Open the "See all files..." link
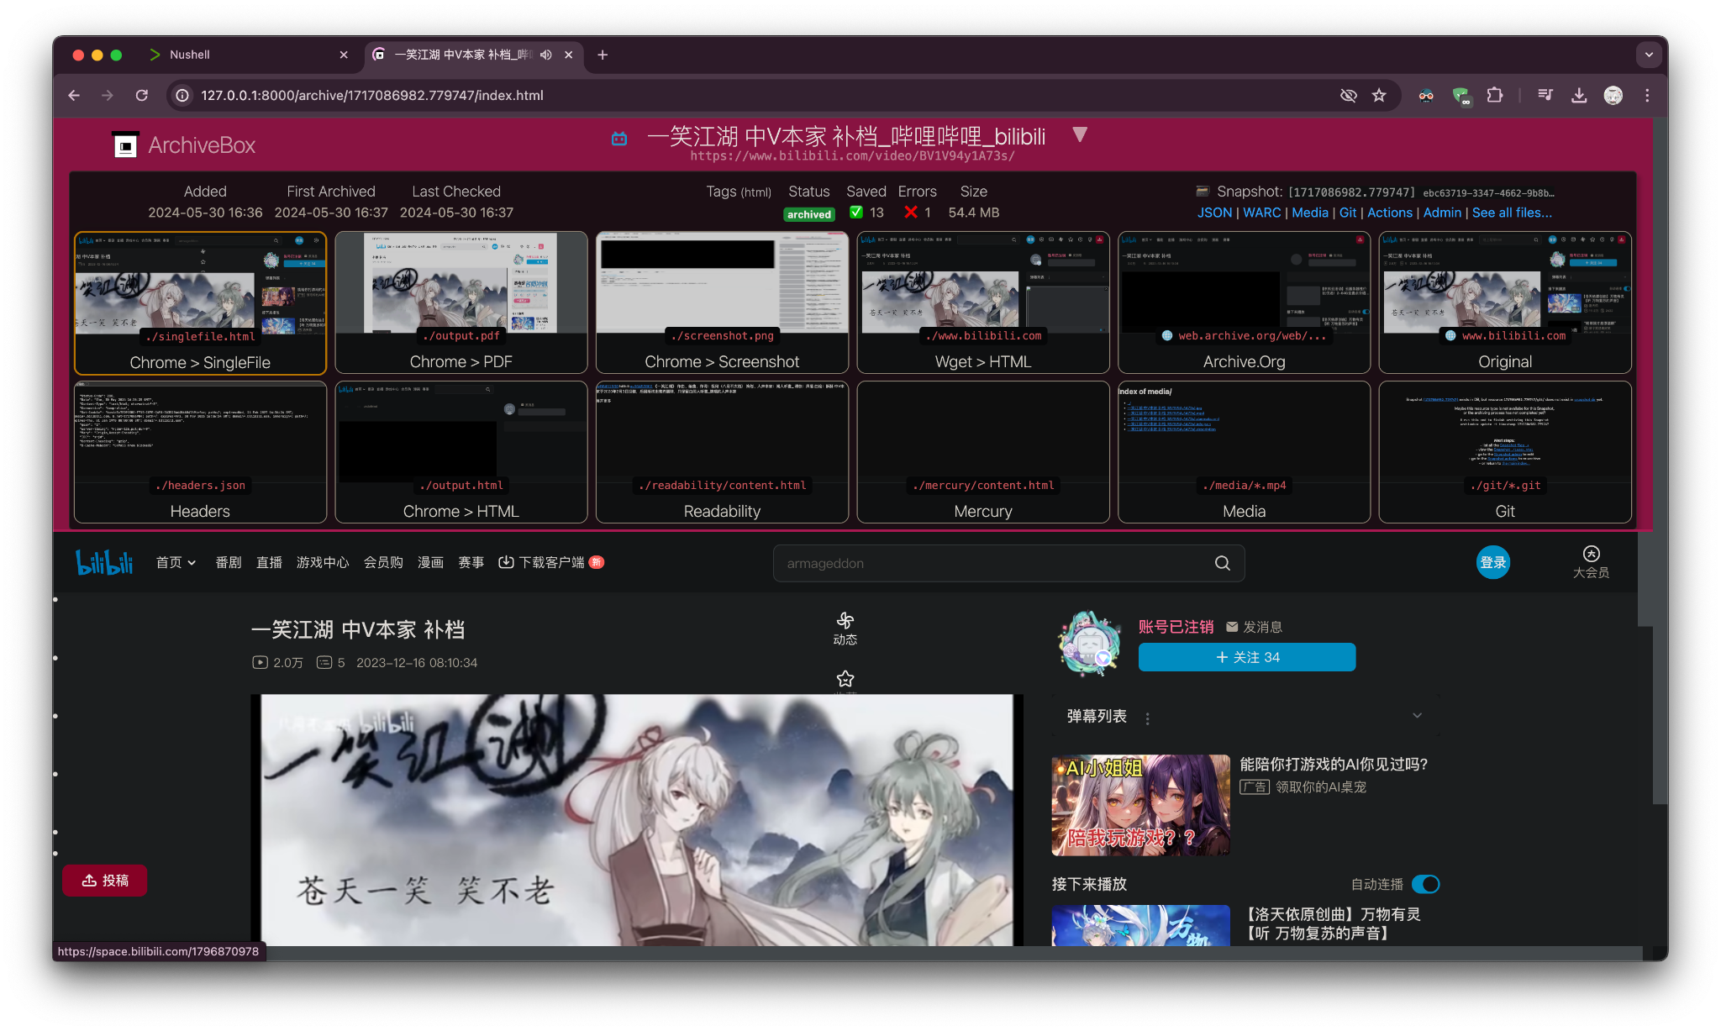 tap(1511, 213)
